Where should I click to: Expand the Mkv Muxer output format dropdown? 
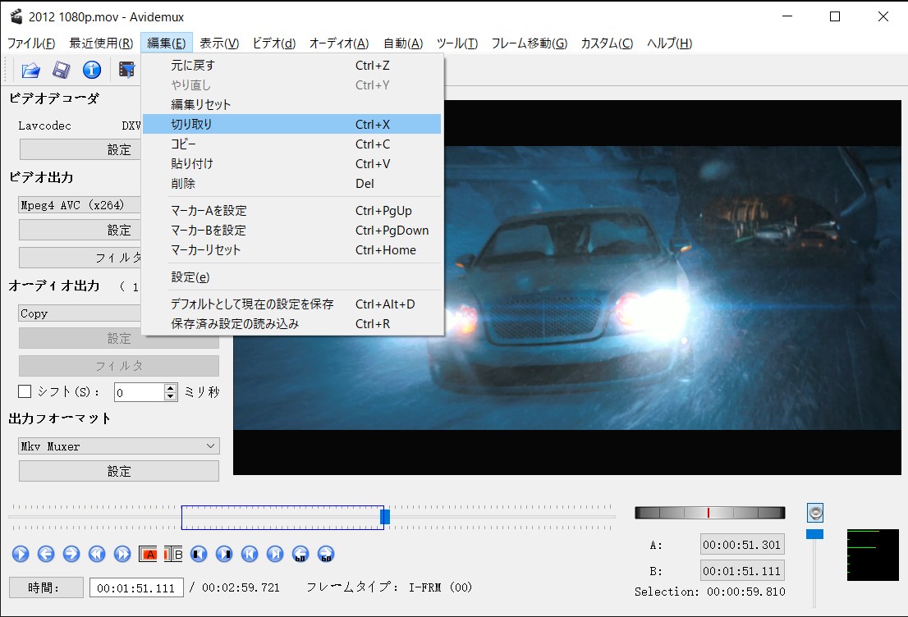(119, 446)
